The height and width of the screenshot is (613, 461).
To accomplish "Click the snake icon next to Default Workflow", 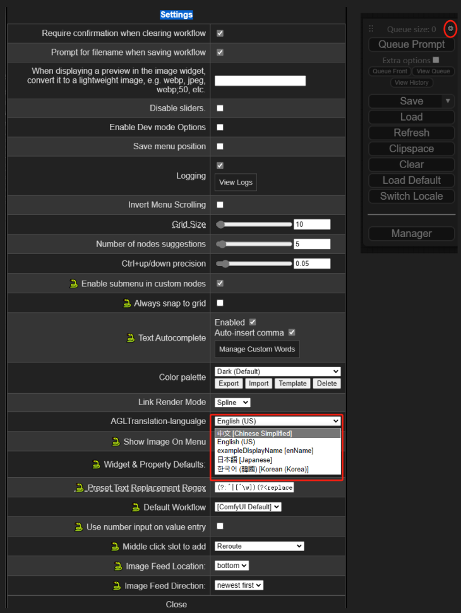I will 135,507.
